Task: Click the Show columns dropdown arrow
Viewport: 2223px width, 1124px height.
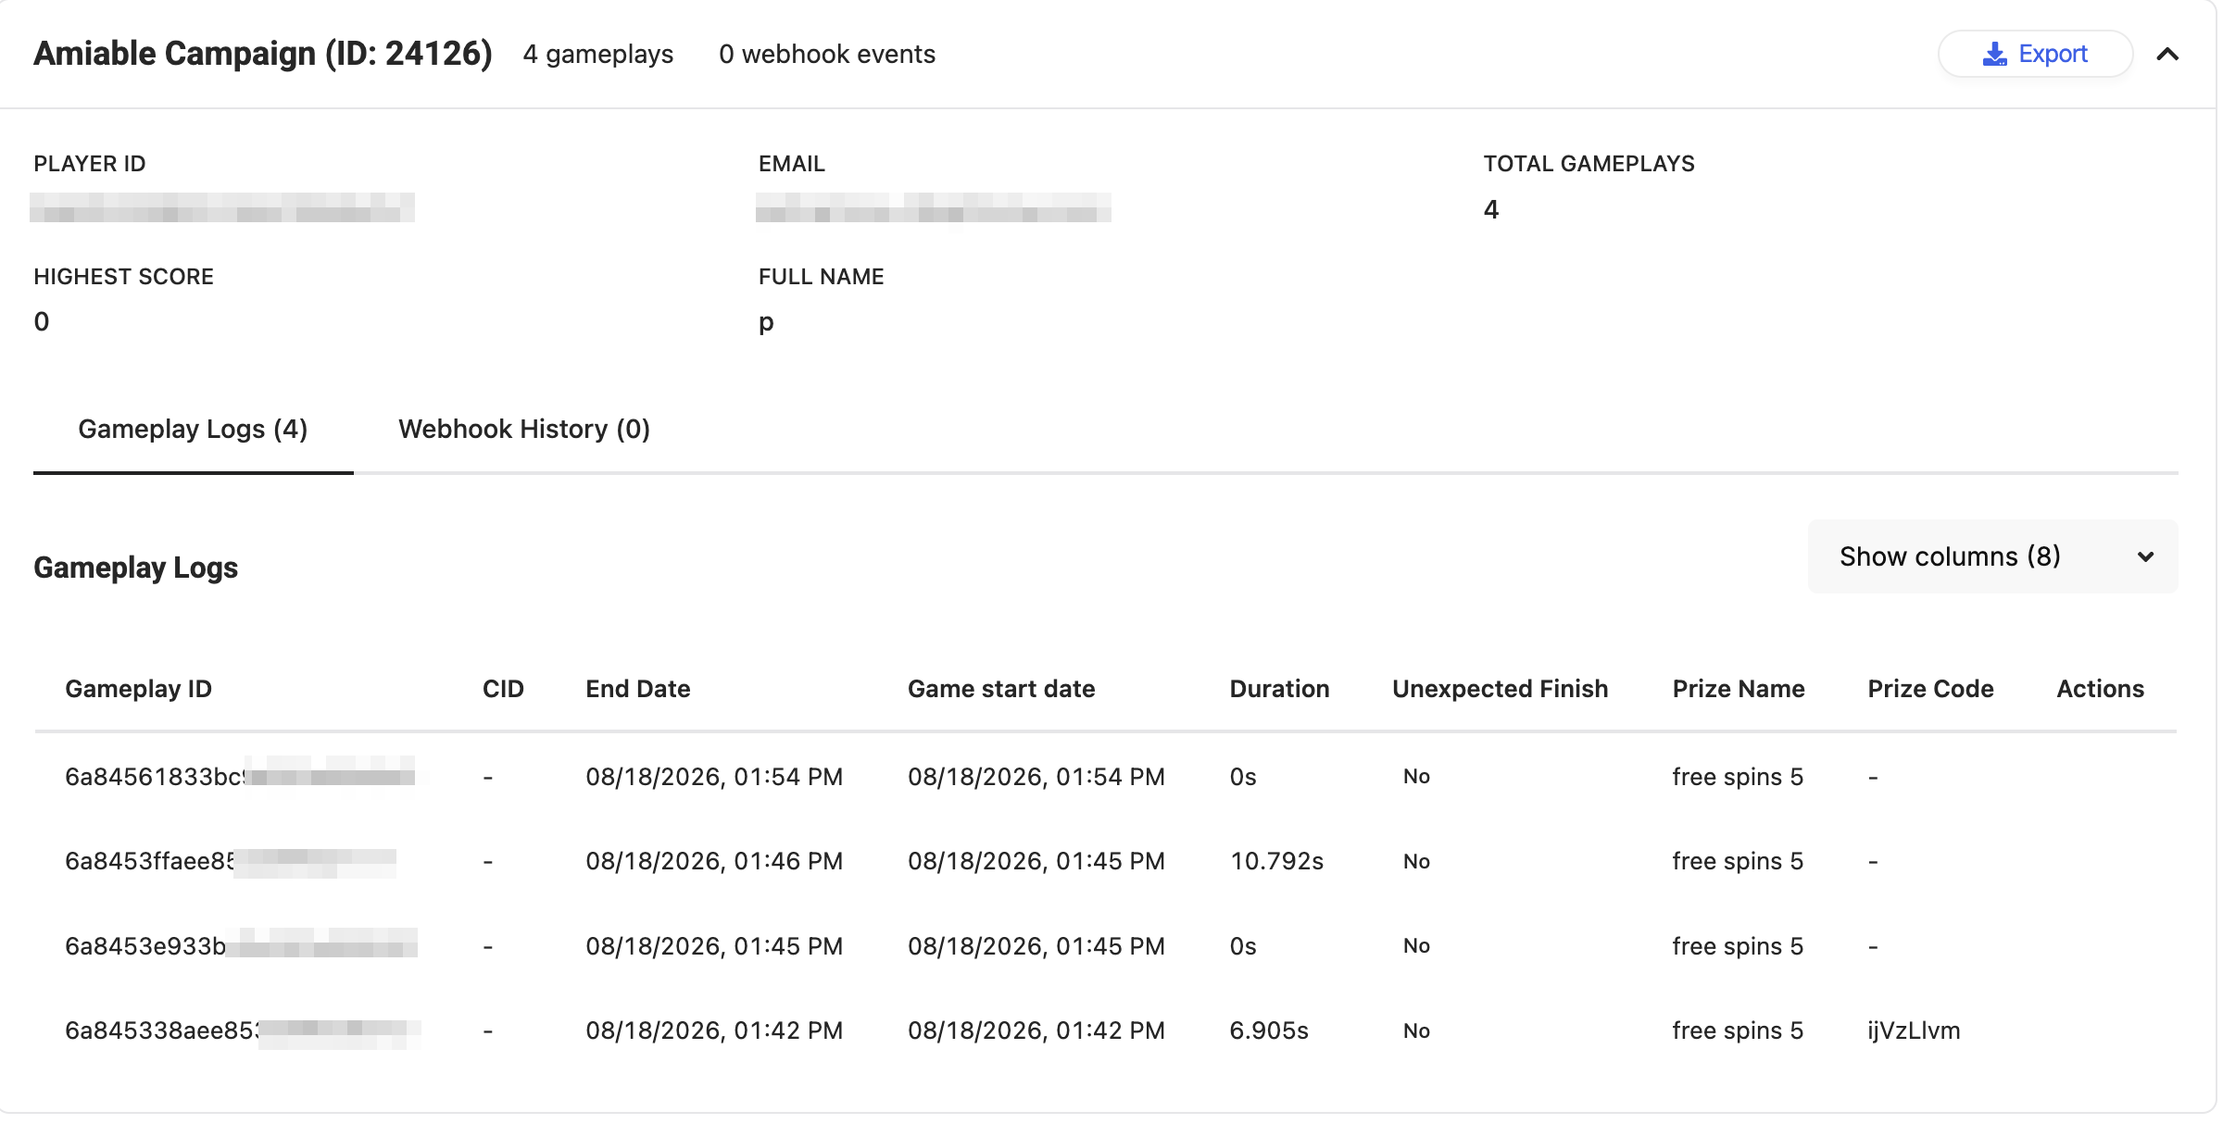Action: [x=2145, y=556]
